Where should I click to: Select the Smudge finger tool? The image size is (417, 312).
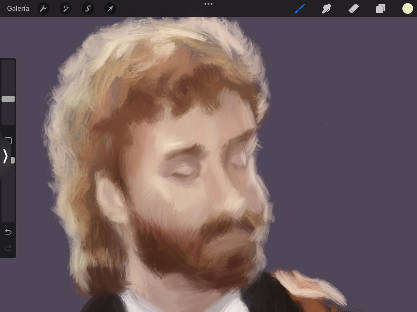[326, 9]
